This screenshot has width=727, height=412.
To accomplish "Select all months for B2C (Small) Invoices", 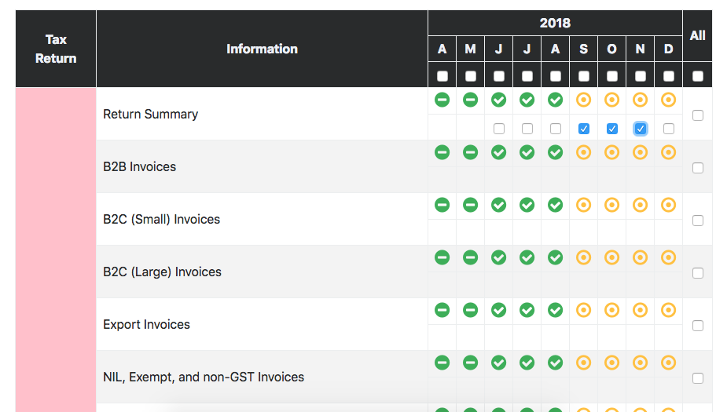I will click(x=698, y=221).
